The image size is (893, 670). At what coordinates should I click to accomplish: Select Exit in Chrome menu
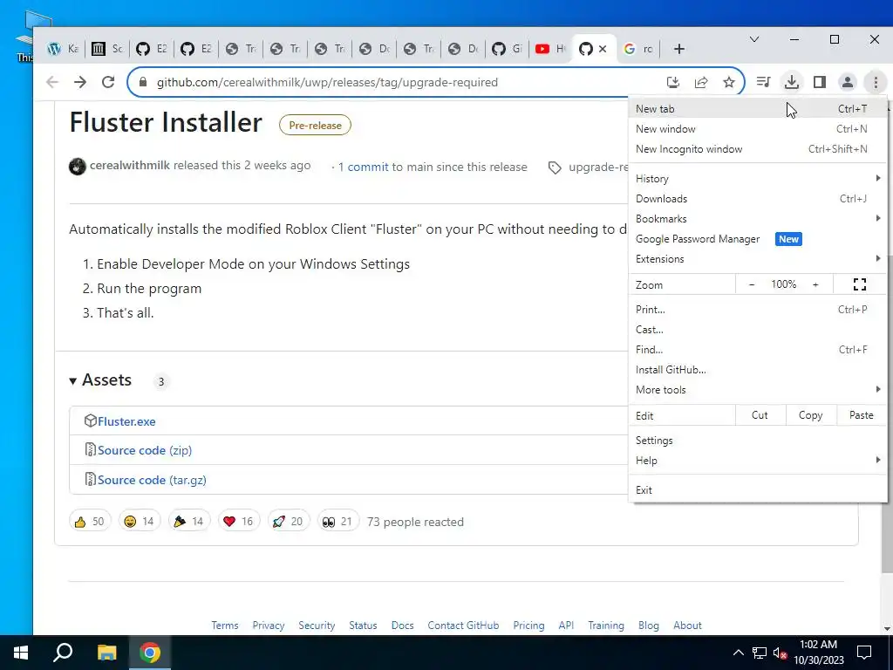point(758,490)
